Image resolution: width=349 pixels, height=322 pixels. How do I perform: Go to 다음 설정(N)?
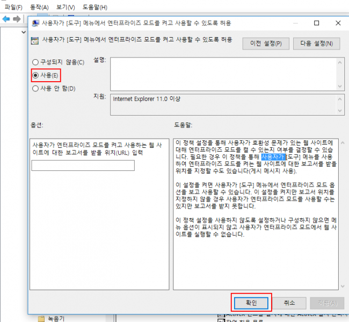pyautogui.click(x=316, y=44)
